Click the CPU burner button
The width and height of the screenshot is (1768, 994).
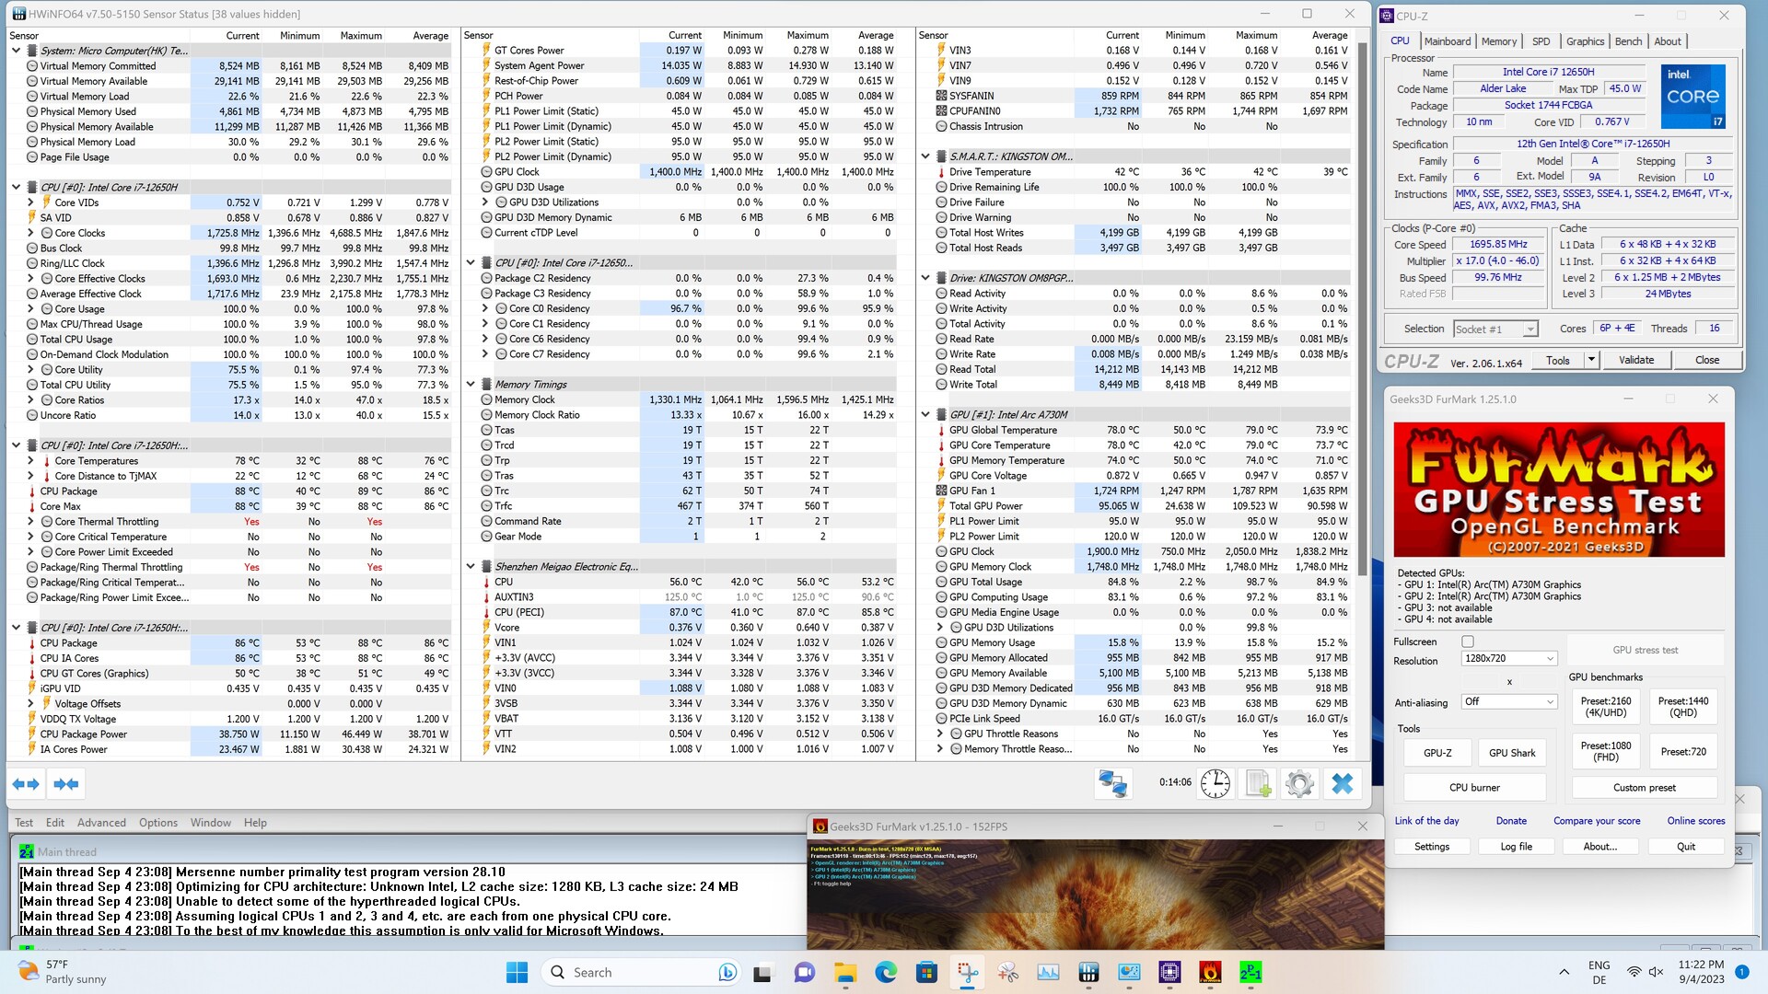click(1473, 788)
